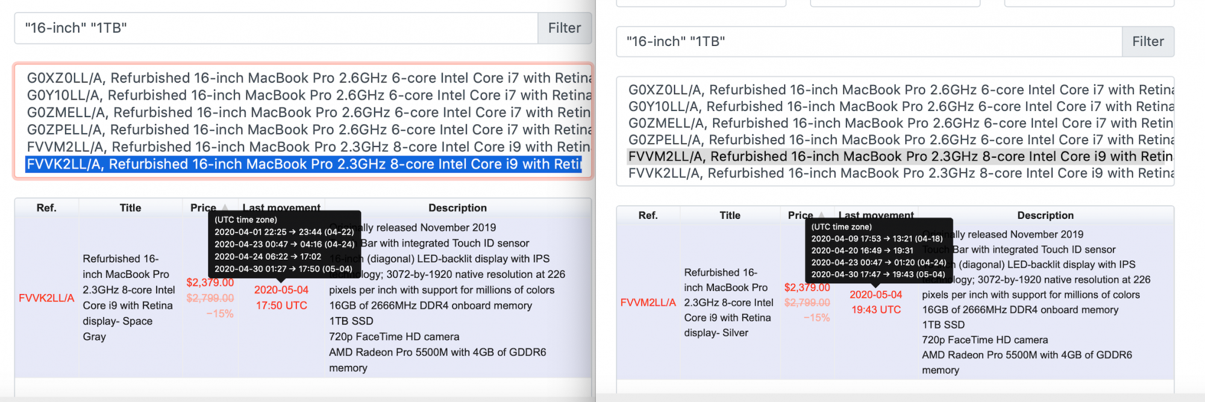Click the Filter button in right window
The image size is (1205, 402).
pyautogui.click(x=1148, y=42)
